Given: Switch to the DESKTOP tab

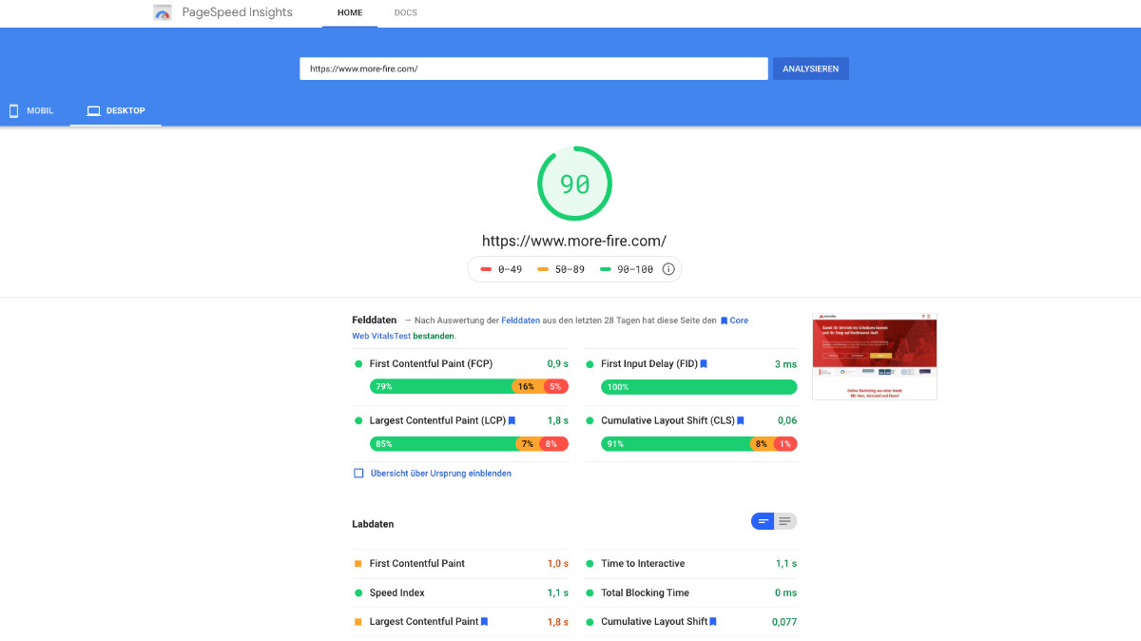Looking at the screenshot, I should click(115, 110).
